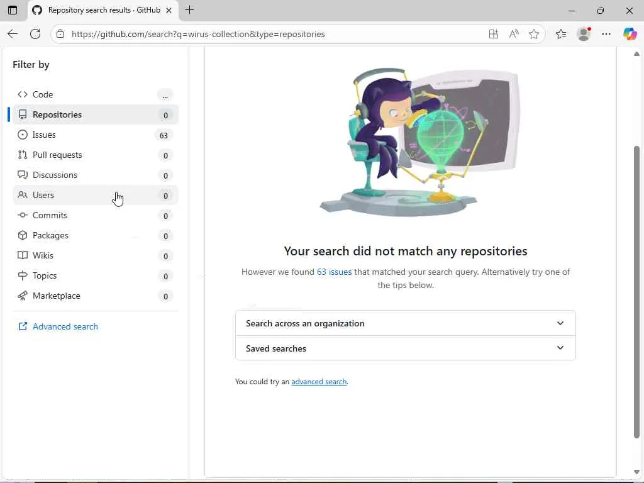
Task: Add this page to favorites
Action: click(x=534, y=34)
